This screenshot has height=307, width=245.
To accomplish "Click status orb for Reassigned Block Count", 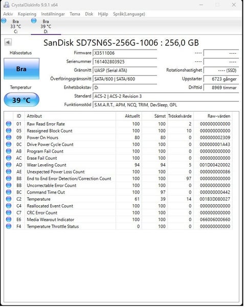I will 9,130.
